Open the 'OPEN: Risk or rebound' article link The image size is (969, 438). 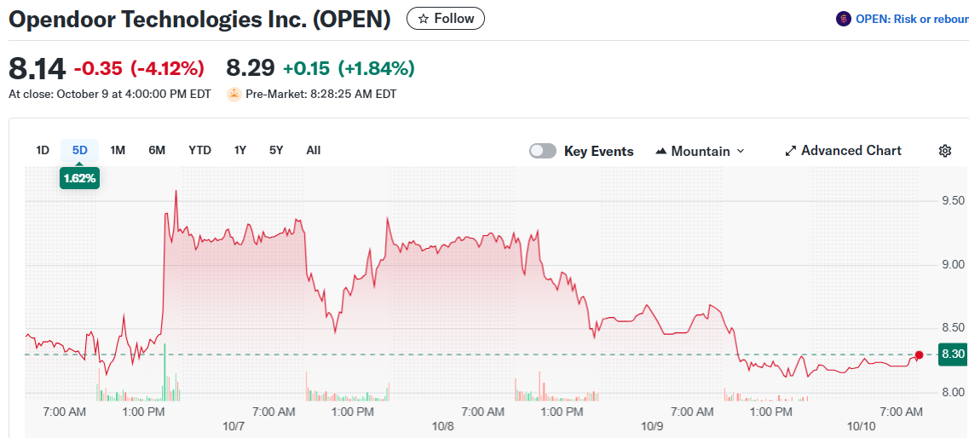tap(911, 19)
